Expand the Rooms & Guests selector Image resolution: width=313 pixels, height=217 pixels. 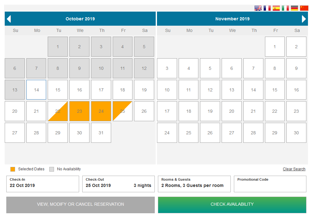[x=194, y=184]
